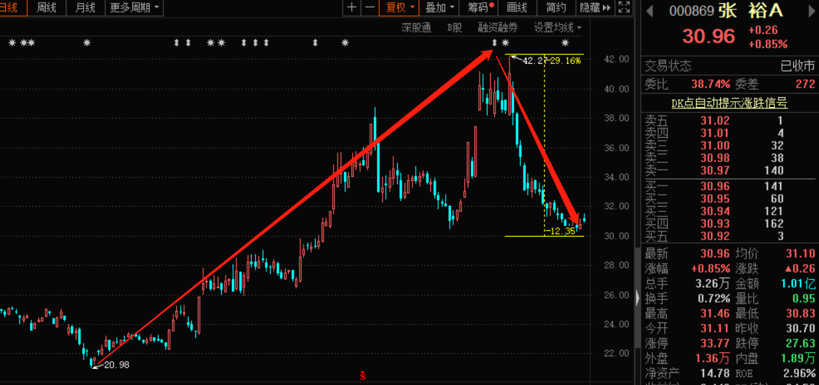Click 总手 value 3.26万
The height and width of the screenshot is (385, 819).
[712, 283]
